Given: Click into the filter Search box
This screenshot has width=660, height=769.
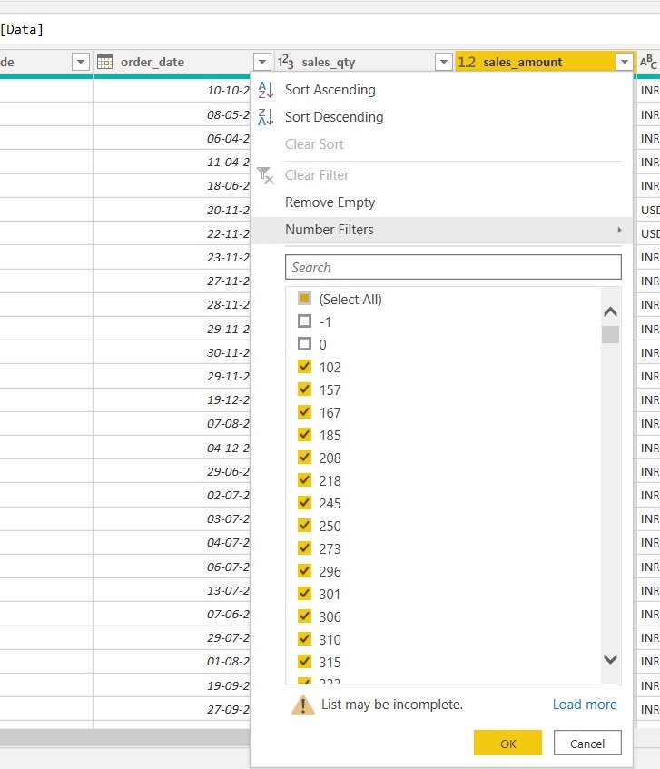Looking at the screenshot, I should (x=453, y=267).
